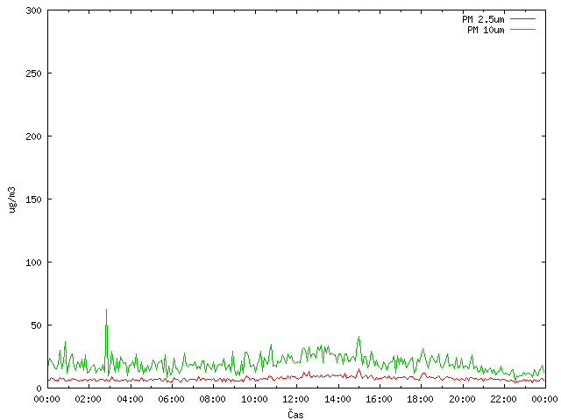Click the ug/m3 y-axis title
The width and height of the screenshot is (561, 420).
coord(12,199)
